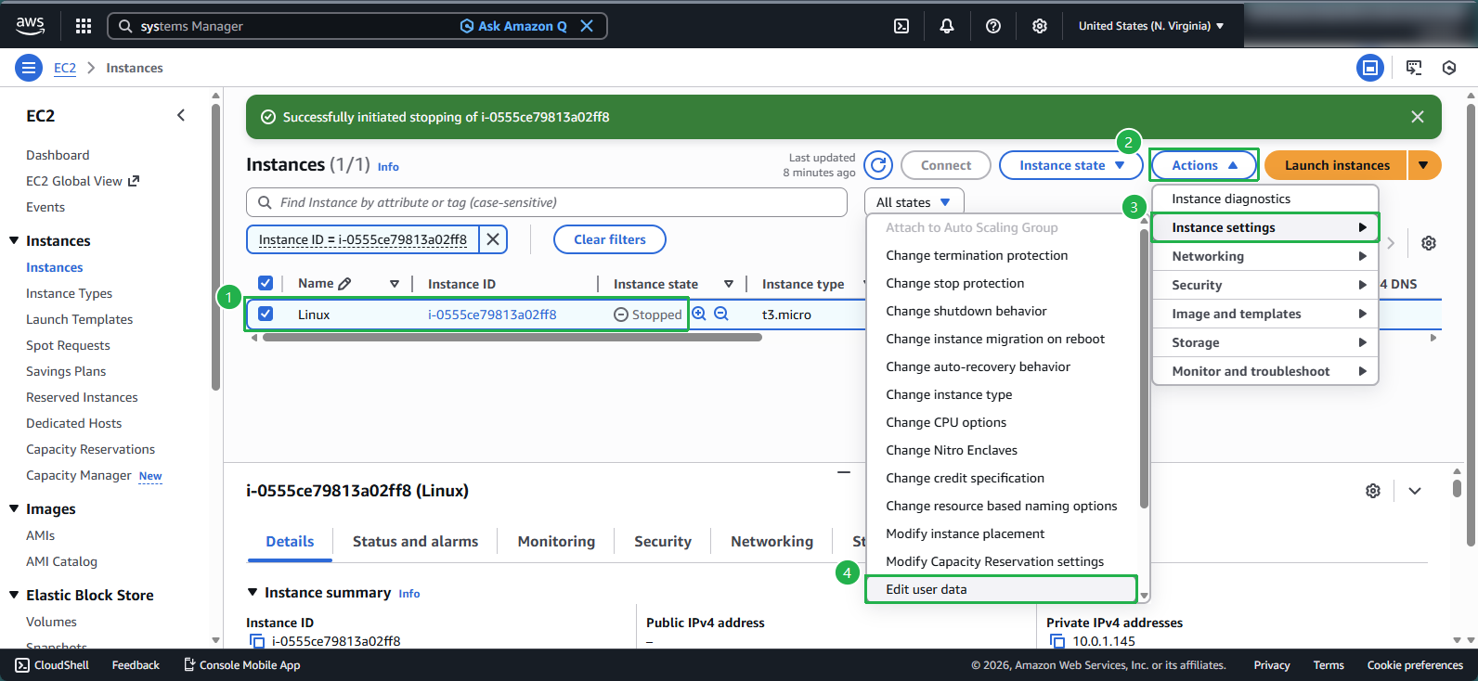1478x681 pixels.
Task: Collapse the EC2 sidebar with arrow
Action: (181, 115)
